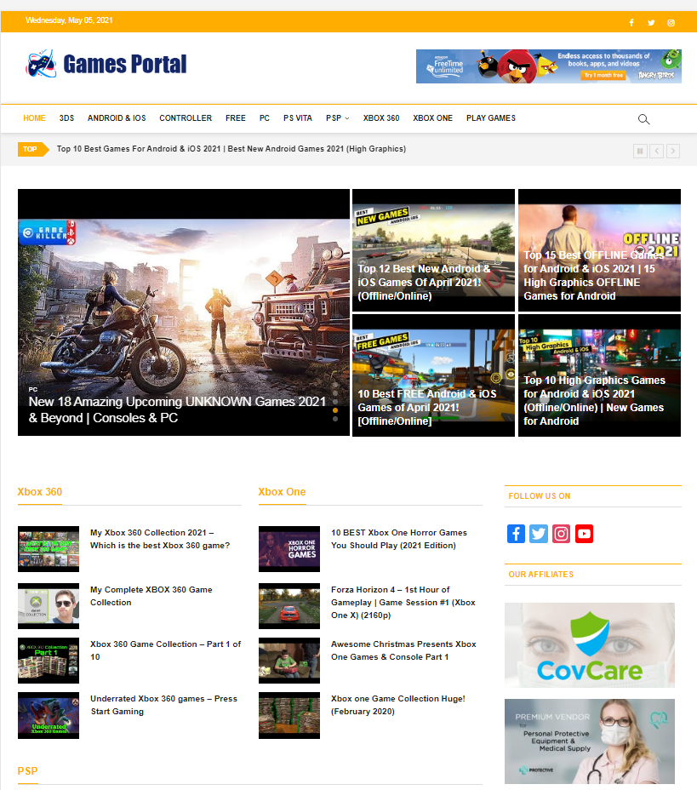Click the Facebook icon in top bar

(631, 23)
